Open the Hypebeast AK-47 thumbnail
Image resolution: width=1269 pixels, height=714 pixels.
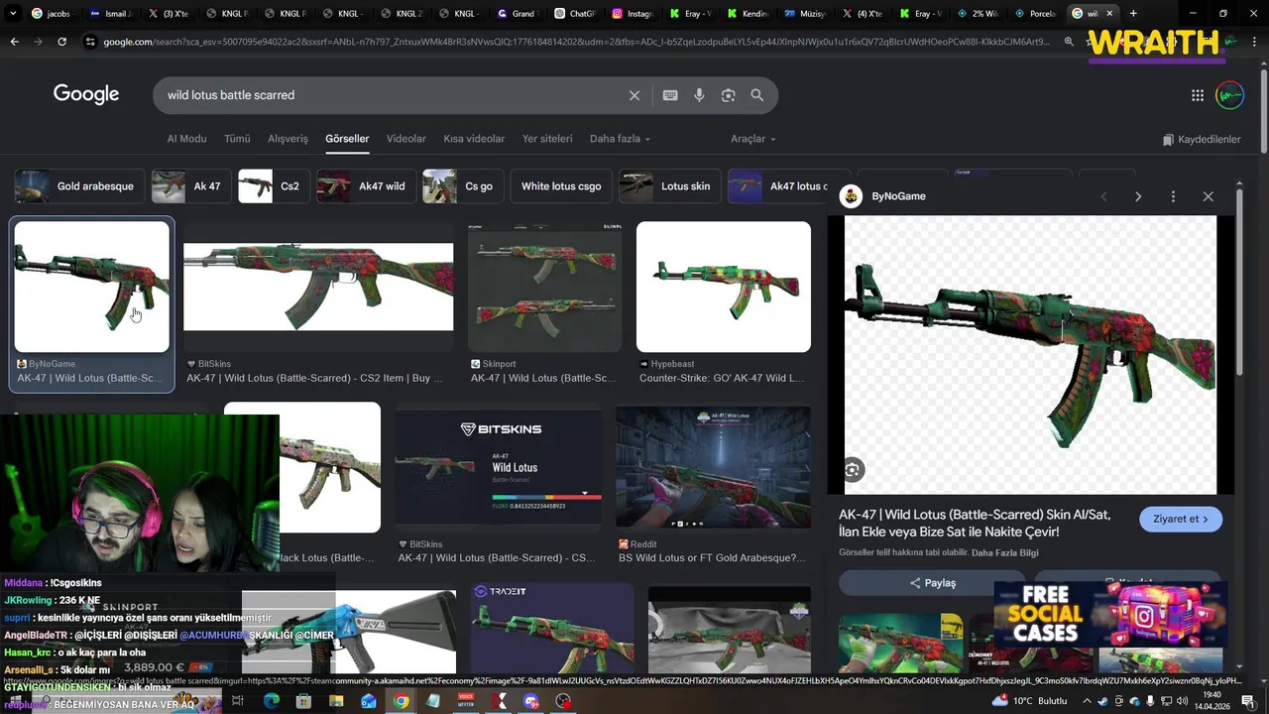724,287
